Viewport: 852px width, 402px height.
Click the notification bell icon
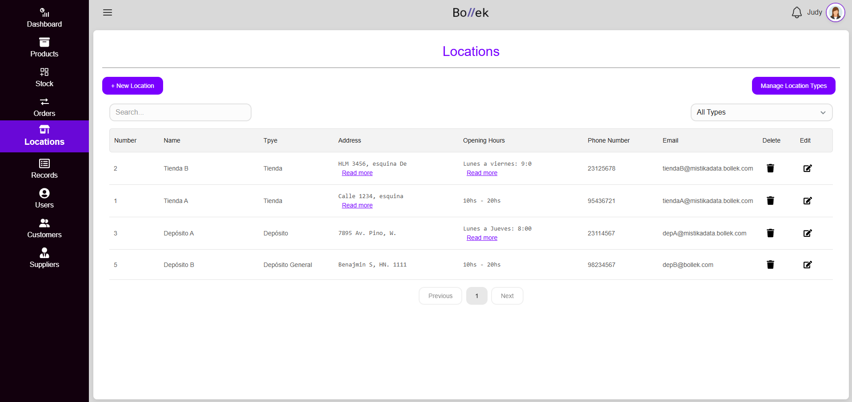796,12
